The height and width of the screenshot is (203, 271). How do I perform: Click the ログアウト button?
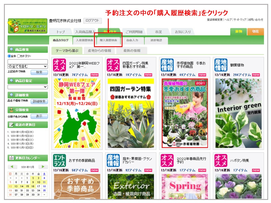tap(92, 21)
